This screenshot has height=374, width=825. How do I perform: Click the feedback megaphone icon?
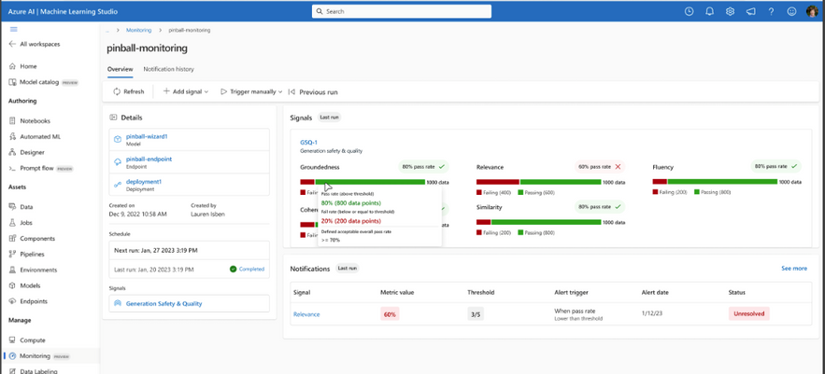click(750, 11)
